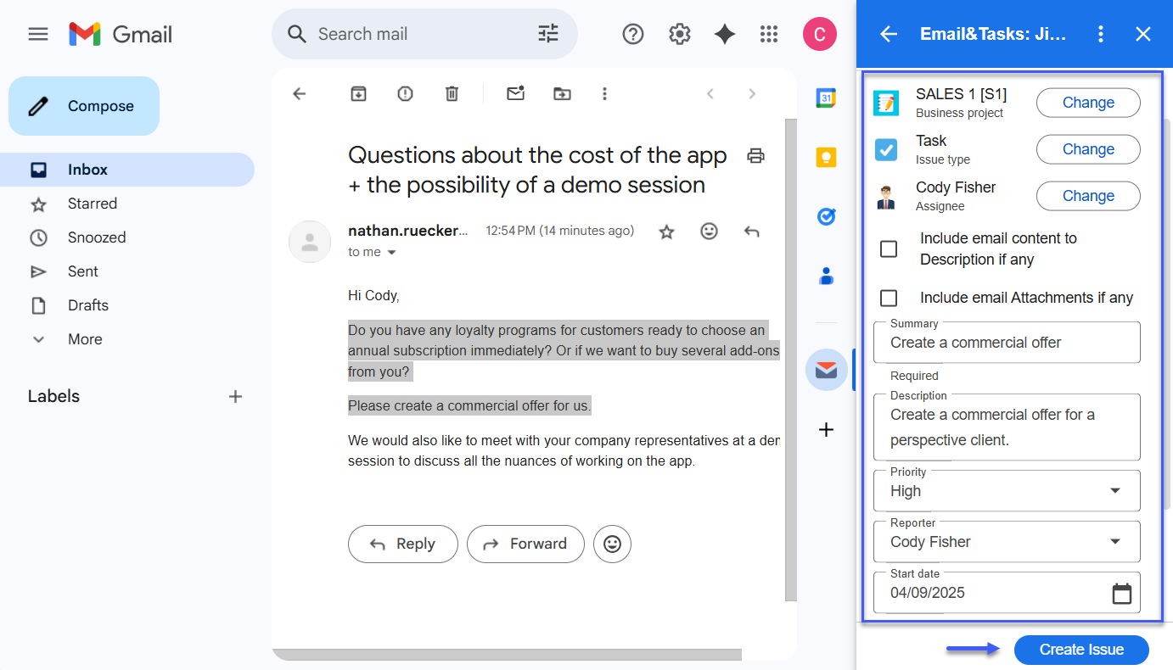The image size is (1173, 670).
Task: Open the Inbox folder
Action: click(x=87, y=170)
